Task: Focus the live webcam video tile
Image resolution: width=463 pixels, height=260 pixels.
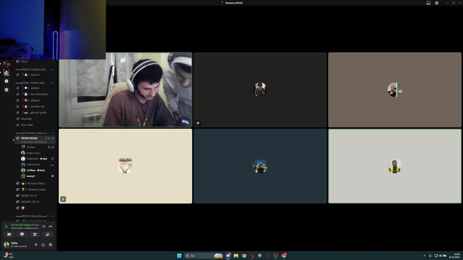Action: click(126, 90)
